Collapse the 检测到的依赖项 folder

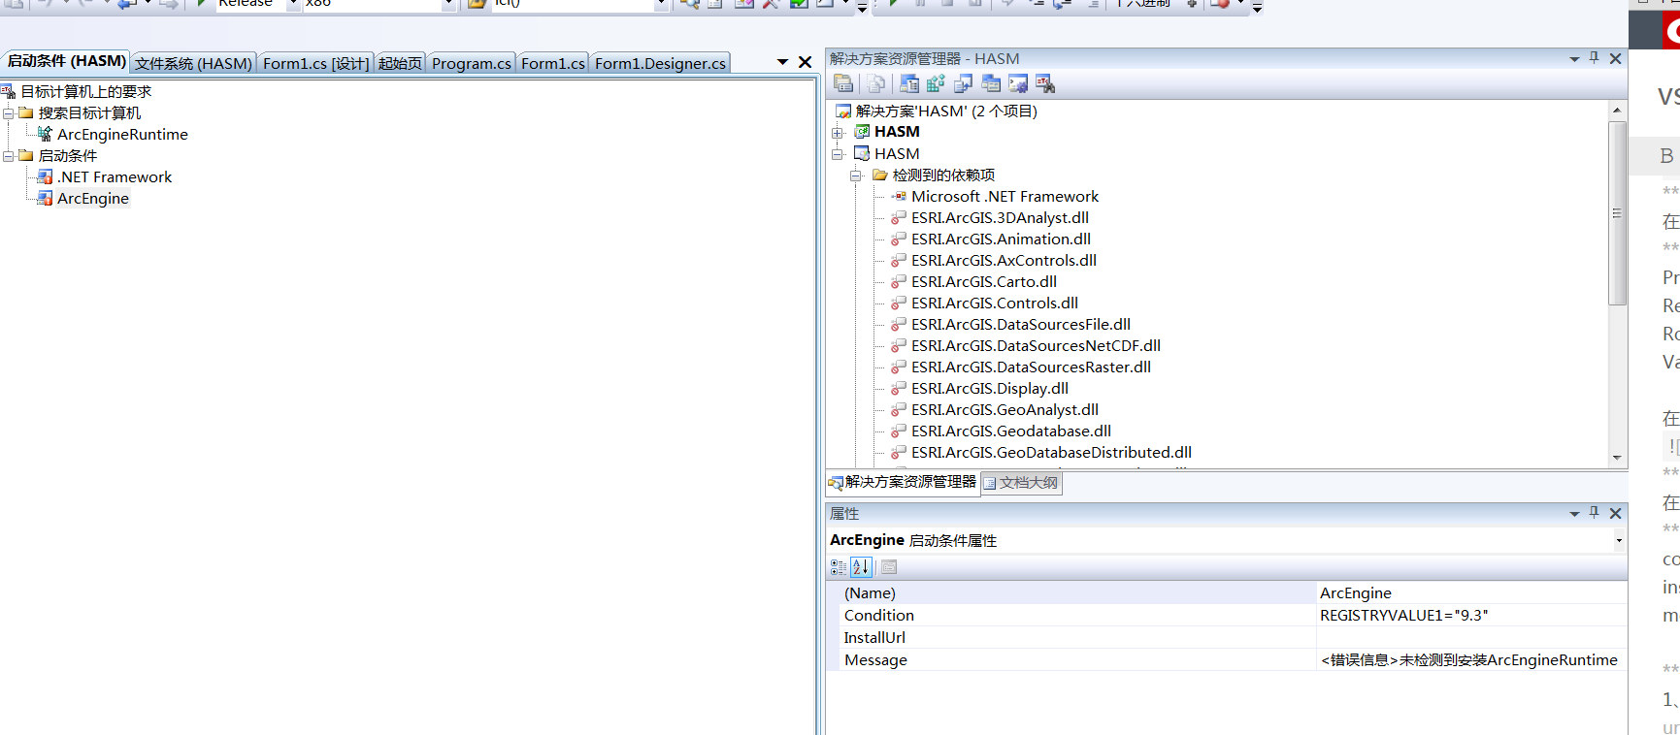click(x=856, y=176)
